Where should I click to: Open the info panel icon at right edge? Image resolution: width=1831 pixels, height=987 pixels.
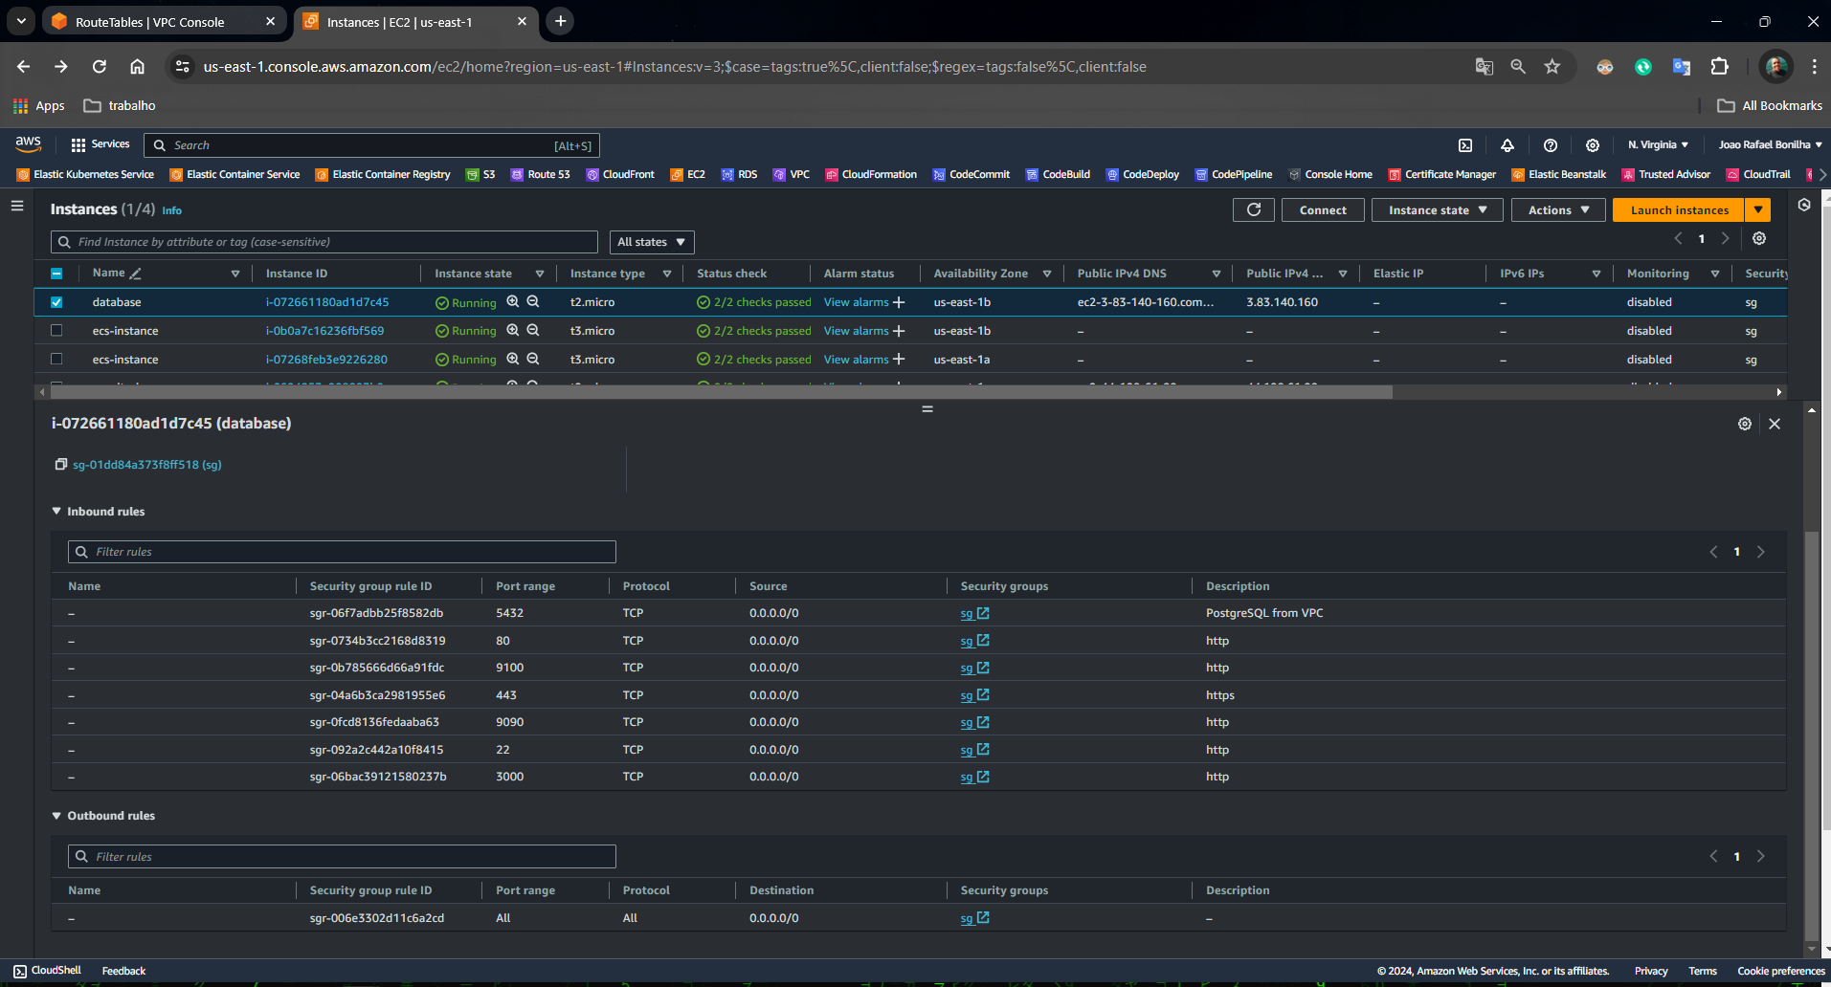[x=1804, y=205]
